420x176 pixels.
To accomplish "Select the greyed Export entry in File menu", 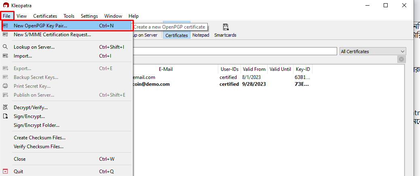I will pyautogui.click(x=67, y=68).
